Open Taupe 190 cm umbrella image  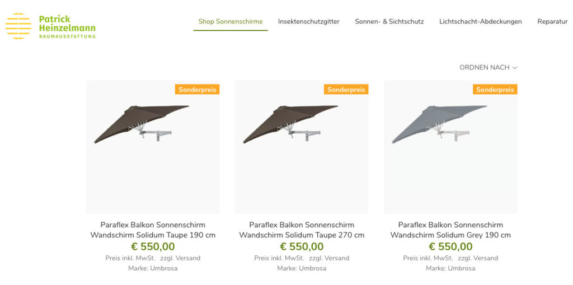click(x=153, y=147)
